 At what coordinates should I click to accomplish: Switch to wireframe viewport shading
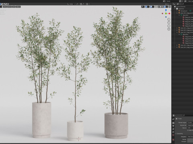159,7
